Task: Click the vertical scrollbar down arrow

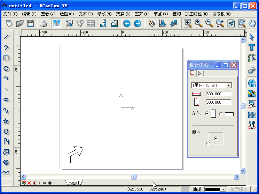Action: coord(243,171)
